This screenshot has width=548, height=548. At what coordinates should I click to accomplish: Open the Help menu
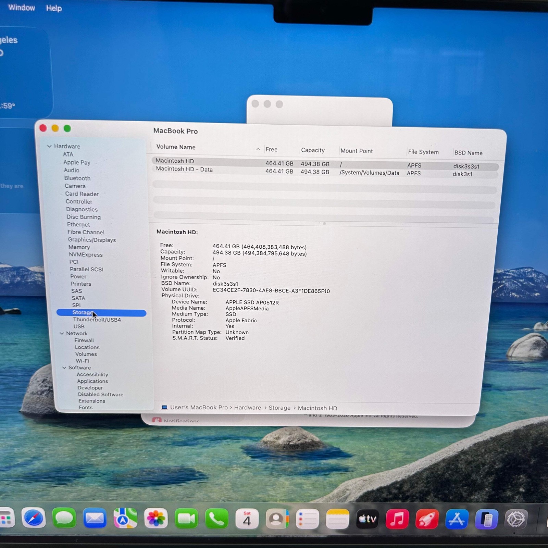pos(54,8)
